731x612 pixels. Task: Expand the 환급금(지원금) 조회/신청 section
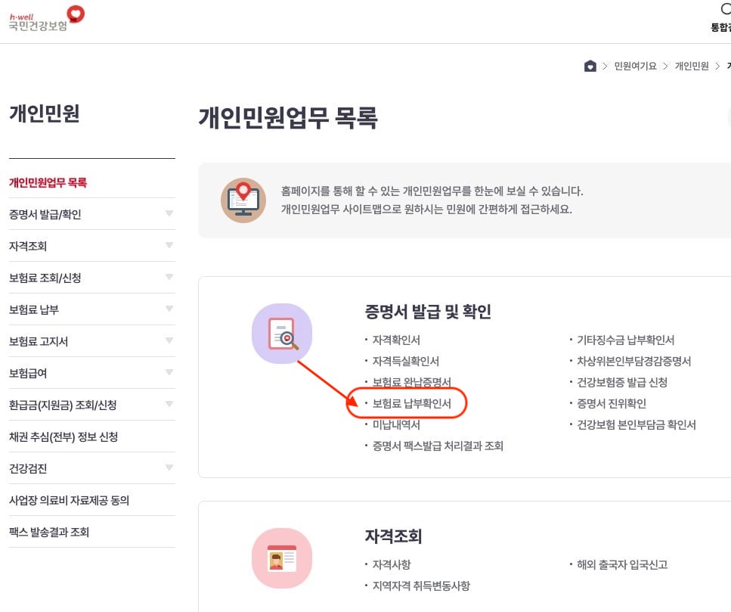91,405
